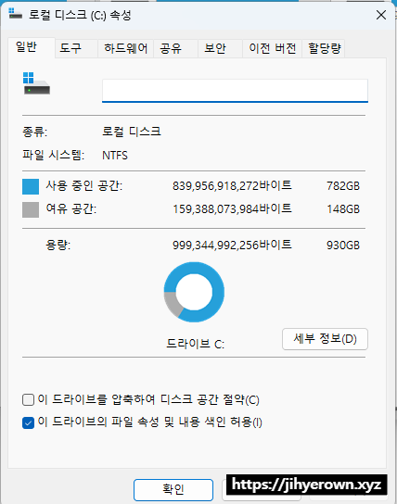This screenshot has height=504, width=397.
Task: Enable drive compression checkbox
Action: [x=29, y=400]
